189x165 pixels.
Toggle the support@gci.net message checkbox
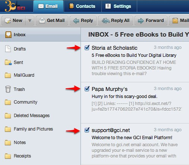(x=87, y=130)
